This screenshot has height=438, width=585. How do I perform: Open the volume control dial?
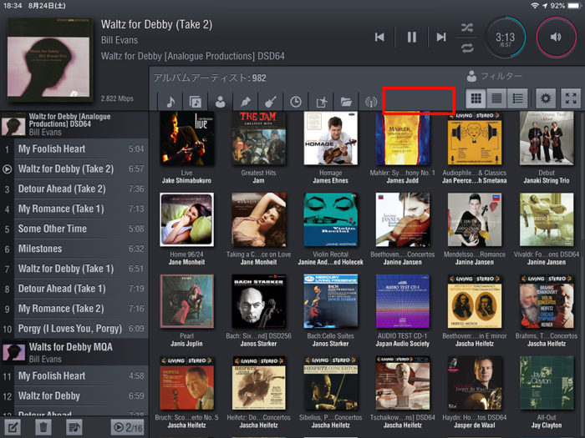[556, 38]
